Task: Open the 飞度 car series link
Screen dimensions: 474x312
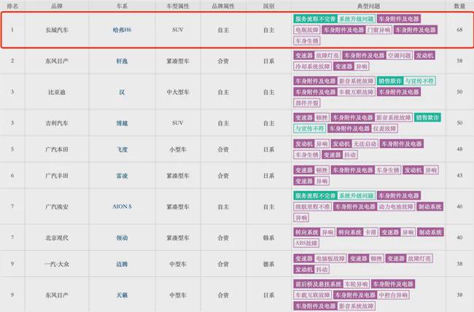Action: click(122, 149)
